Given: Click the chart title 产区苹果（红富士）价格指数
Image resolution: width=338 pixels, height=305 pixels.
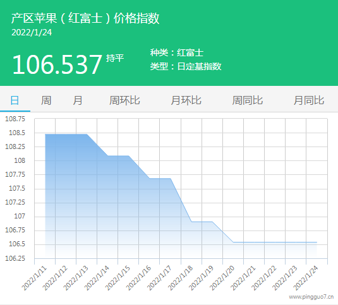Looking at the screenshot, I should click(85, 18).
